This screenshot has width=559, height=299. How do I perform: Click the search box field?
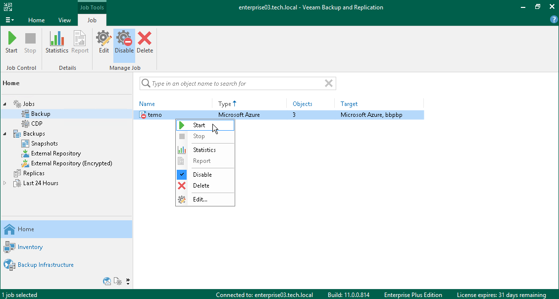click(238, 83)
